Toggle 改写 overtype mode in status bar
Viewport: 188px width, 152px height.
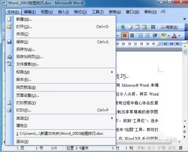click(172, 148)
